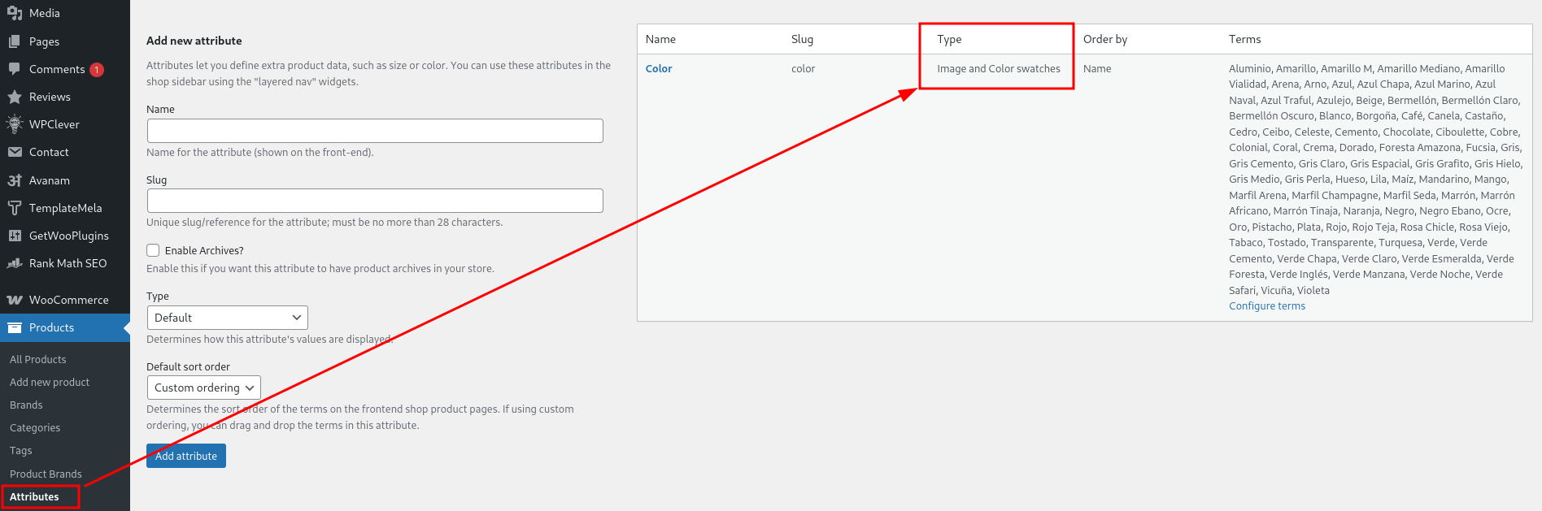Click the Type column header
The width and height of the screenshot is (1542, 511).
coord(949,39)
